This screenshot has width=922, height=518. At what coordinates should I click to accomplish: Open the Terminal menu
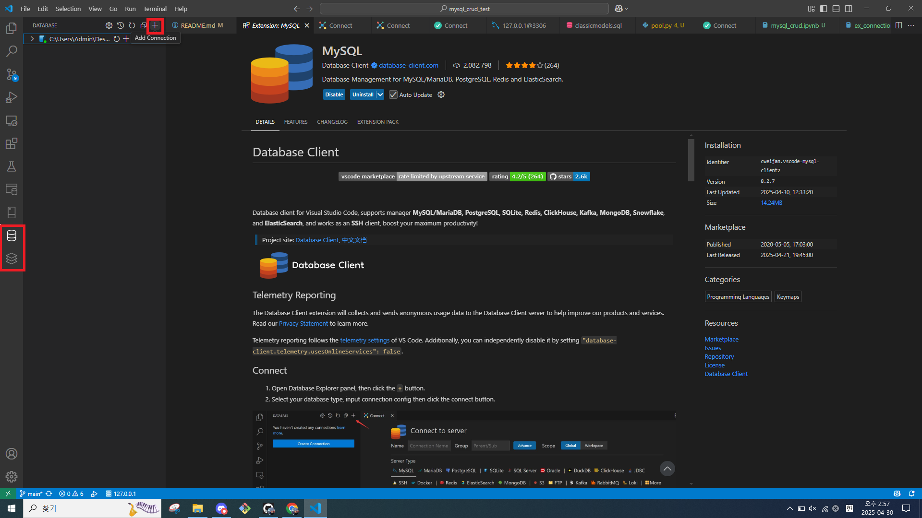[x=155, y=9]
